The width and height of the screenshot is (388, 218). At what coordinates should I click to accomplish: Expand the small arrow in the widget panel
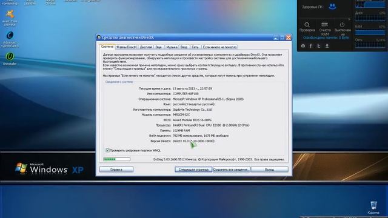pos(349,19)
